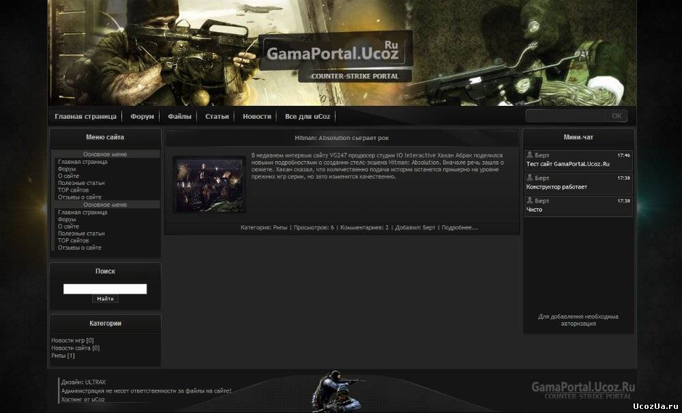682x413 pixels.
Task: Click the 'Рипы' category link under the article
Action: click(280, 227)
